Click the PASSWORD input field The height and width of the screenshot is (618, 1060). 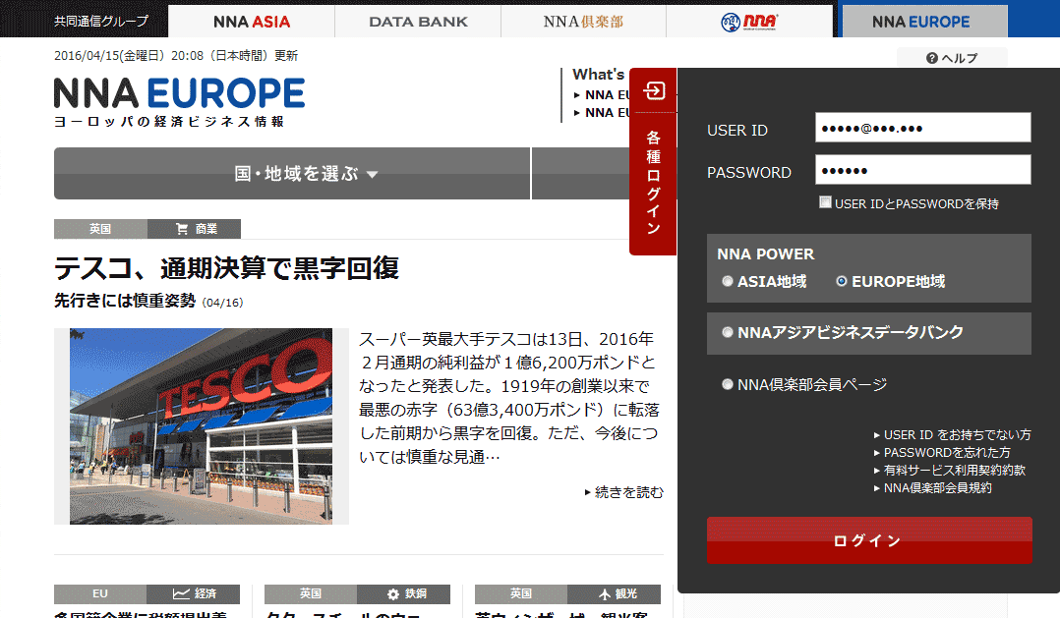pyautogui.click(x=922, y=170)
